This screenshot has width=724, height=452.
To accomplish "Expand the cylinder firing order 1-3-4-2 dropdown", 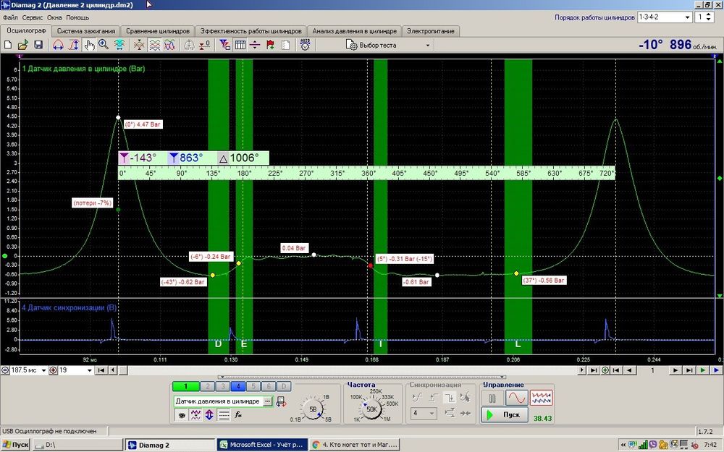I will point(686,17).
